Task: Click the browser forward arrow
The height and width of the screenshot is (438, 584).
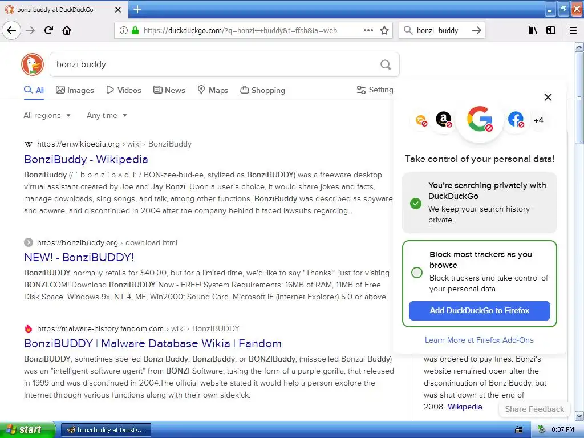Action: [x=31, y=30]
